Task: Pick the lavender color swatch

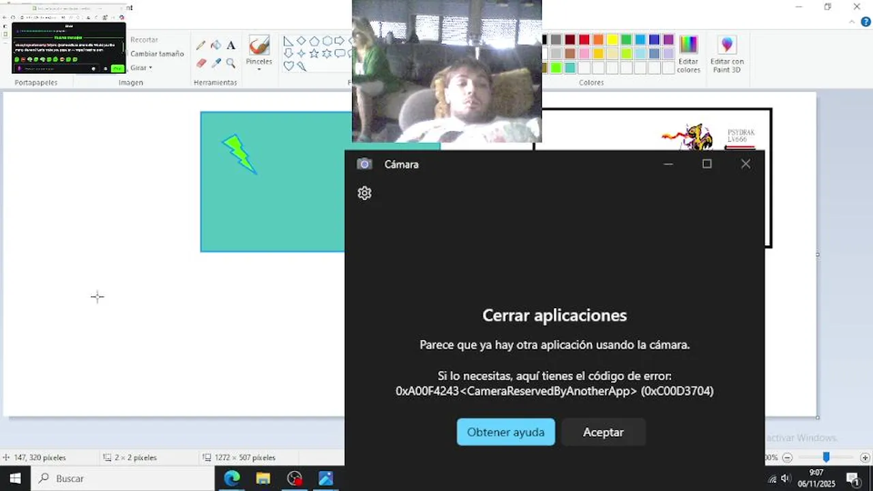Action: (x=668, y=53)
